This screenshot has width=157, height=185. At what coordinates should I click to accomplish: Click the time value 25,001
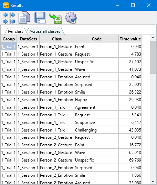pos(130,85)
